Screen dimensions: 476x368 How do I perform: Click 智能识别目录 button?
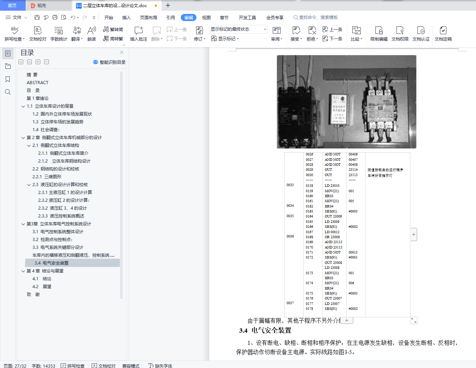[109, 62]
